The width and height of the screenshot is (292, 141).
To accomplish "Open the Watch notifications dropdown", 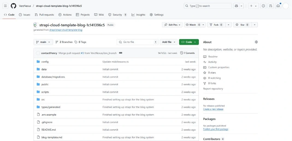I will point(195,25).
